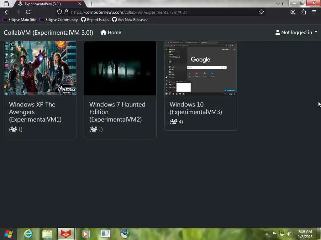Screen dimensions: 321x240
Task: Reload the page with the refresh icon
Action: pos(28,12)
